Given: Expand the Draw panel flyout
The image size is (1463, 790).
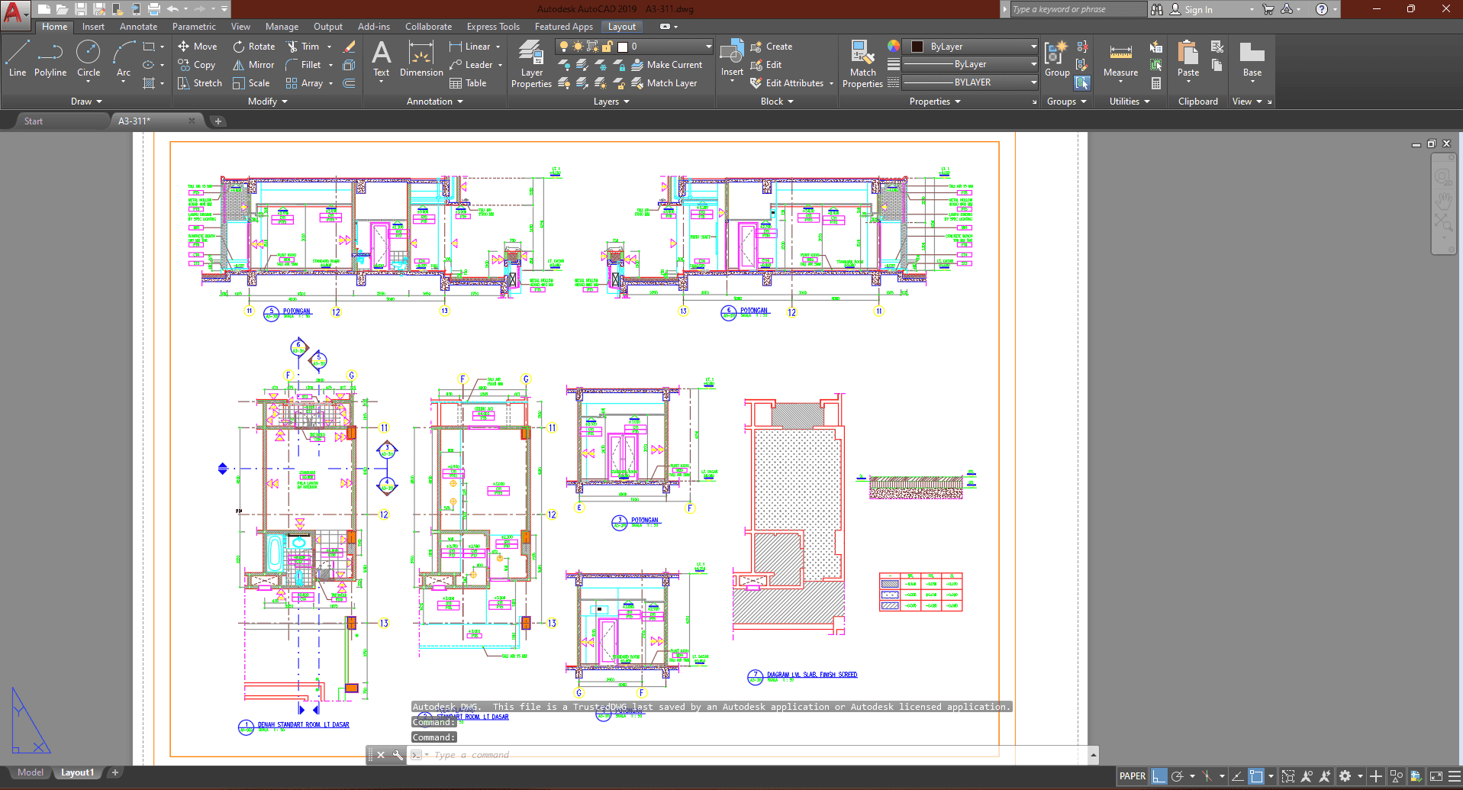Looking at the screenshot, I should pos(86,102).
